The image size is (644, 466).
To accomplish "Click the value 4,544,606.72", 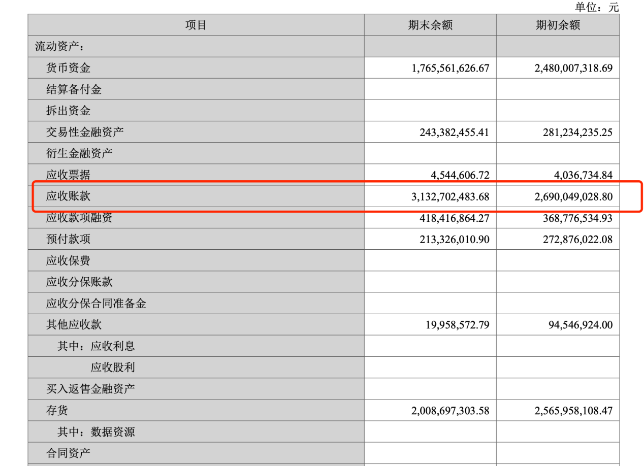I will click(x=460, y=176).
